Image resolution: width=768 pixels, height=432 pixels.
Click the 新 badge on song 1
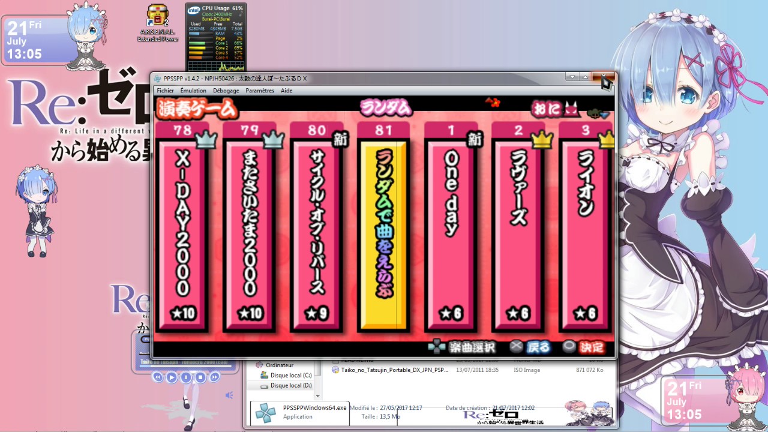tap(475, 140)
